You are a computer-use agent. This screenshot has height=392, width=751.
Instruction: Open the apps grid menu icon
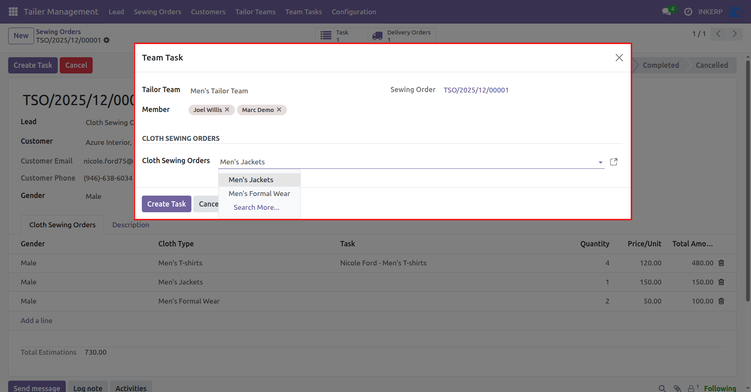13,12
